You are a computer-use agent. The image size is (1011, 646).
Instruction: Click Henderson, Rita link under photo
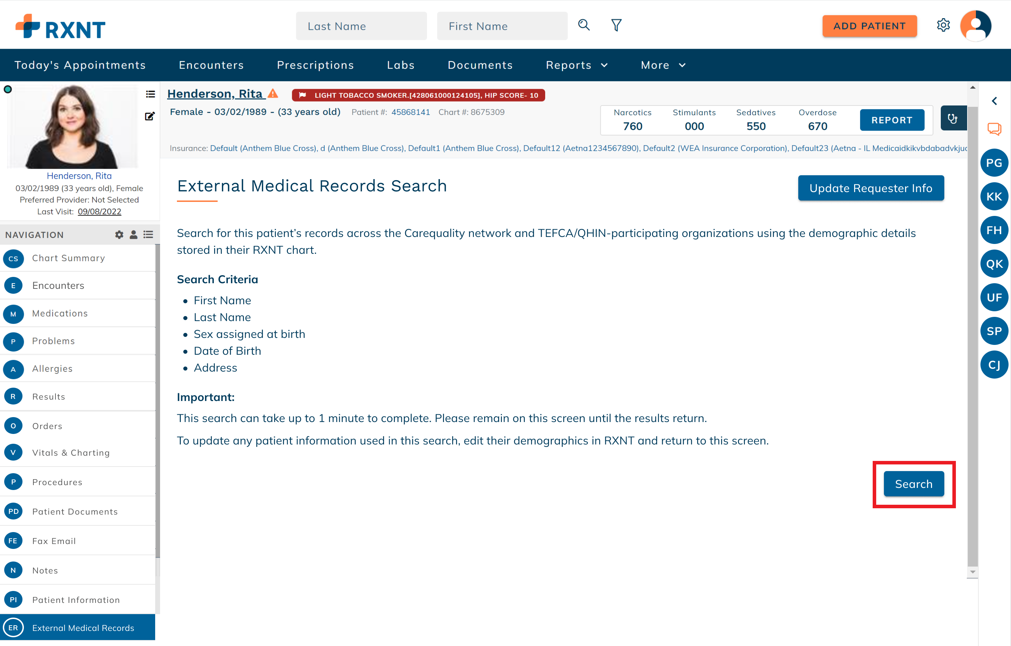tap(79, 176)
